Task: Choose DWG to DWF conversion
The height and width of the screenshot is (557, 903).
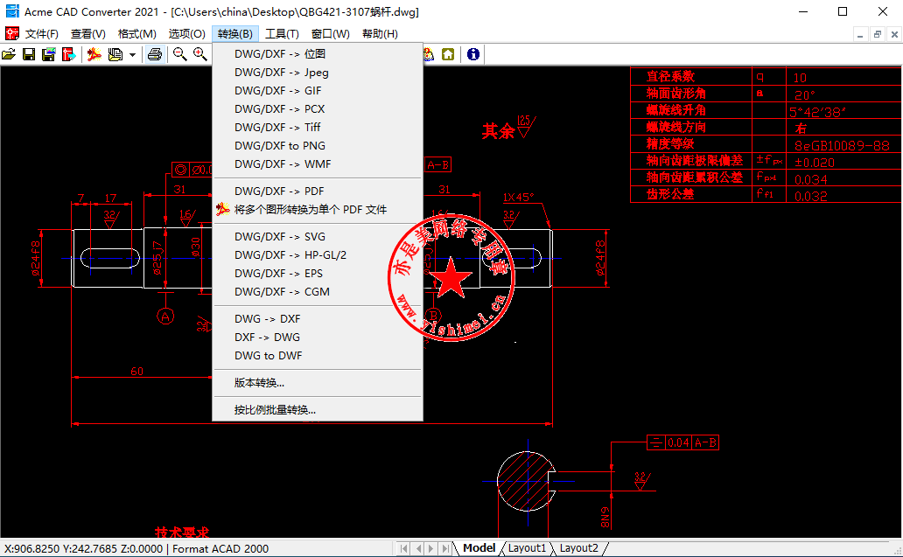Action: tap(318, 356)
